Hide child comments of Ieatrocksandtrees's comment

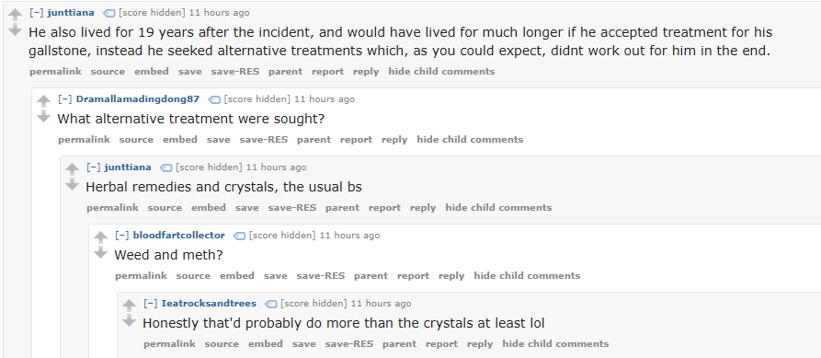[555, 344]
